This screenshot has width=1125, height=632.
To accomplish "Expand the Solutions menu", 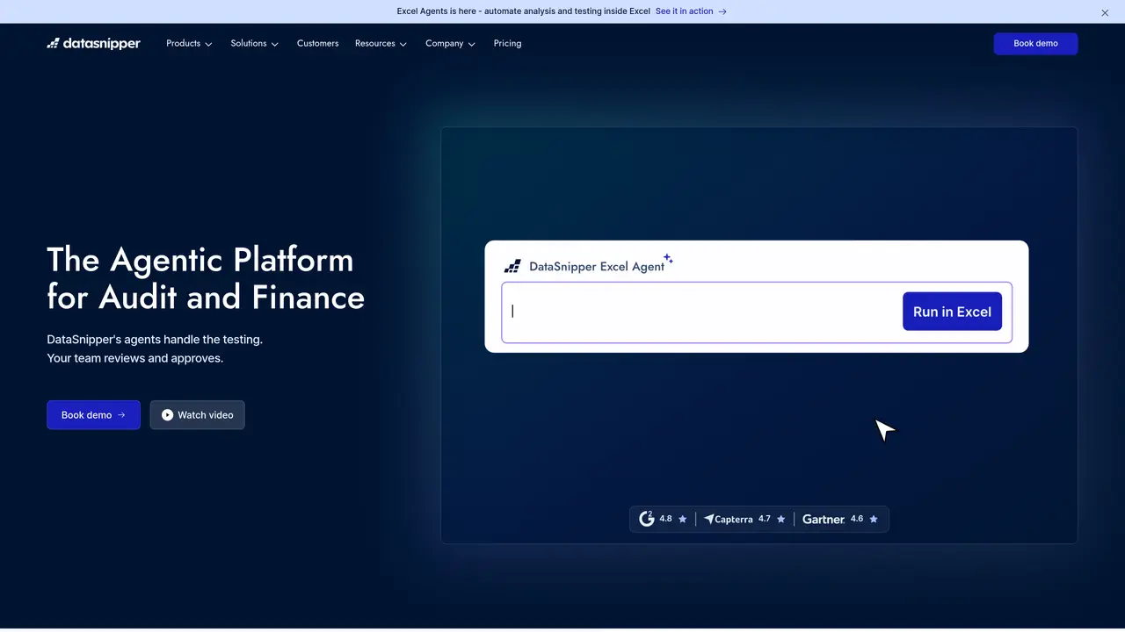I will click(x=254, y=43).
